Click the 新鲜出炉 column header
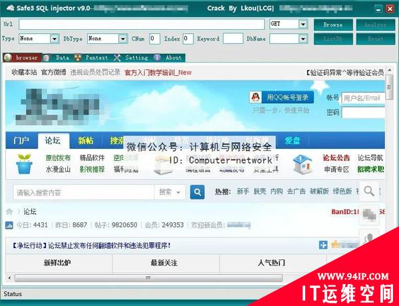This screenshot has width=399, height=306. 57,263
